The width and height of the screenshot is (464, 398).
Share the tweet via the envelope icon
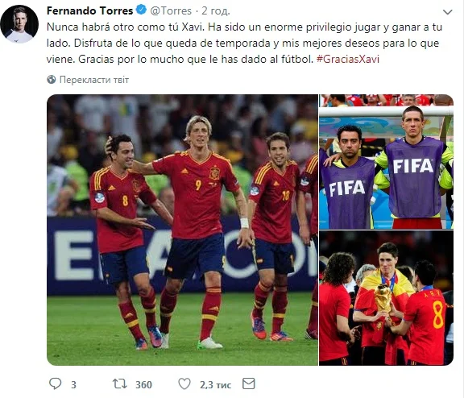pos(249,383)
